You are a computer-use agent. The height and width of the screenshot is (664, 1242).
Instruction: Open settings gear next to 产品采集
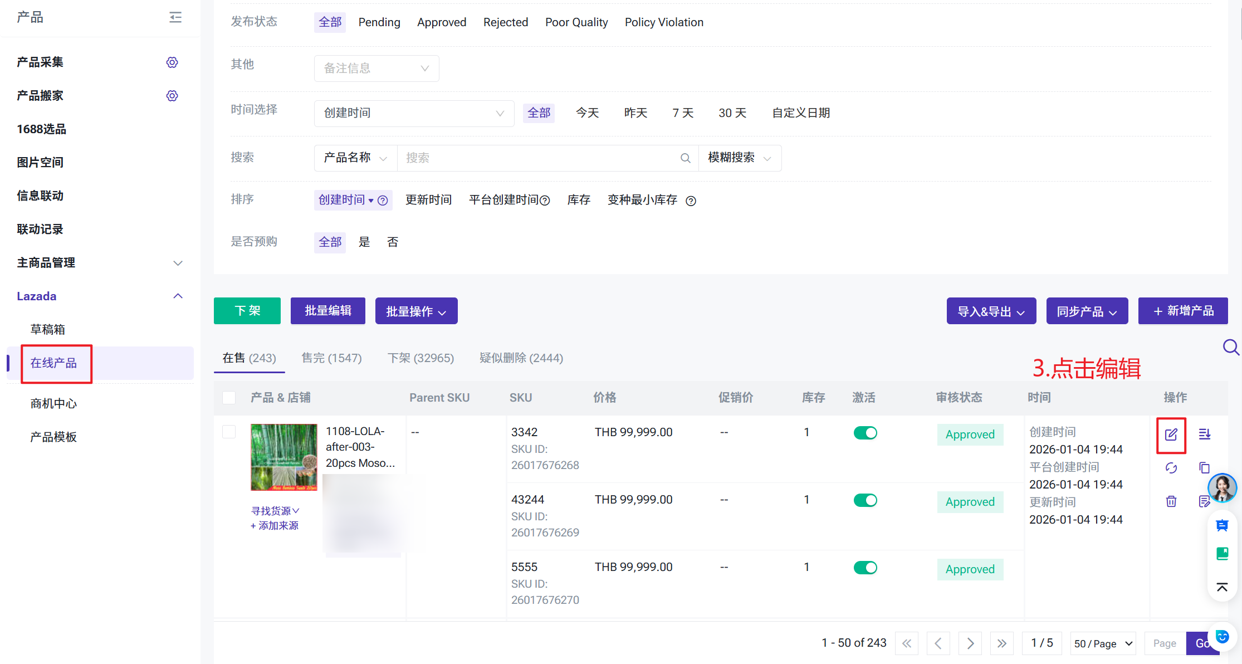point(172,62)
